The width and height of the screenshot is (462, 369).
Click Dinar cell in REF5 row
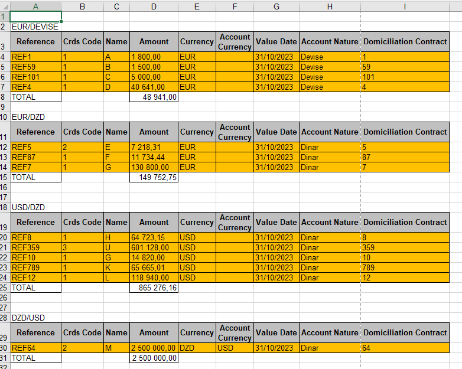point(330,147)
